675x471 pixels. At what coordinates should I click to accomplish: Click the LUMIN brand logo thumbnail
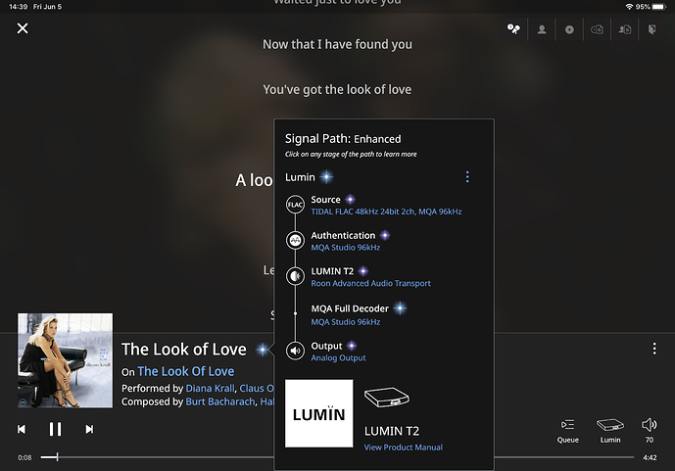point(319,413)
